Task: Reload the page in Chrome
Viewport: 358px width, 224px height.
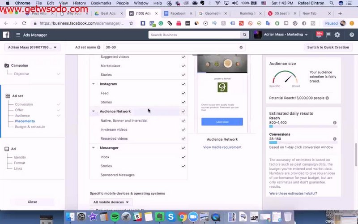Action: coord(24,23)
